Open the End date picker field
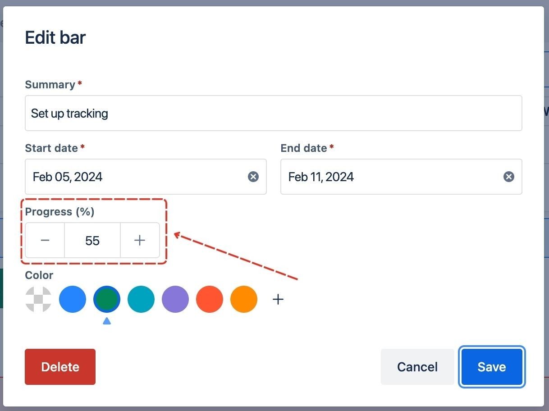549x411 pixels. coord(388,177)
